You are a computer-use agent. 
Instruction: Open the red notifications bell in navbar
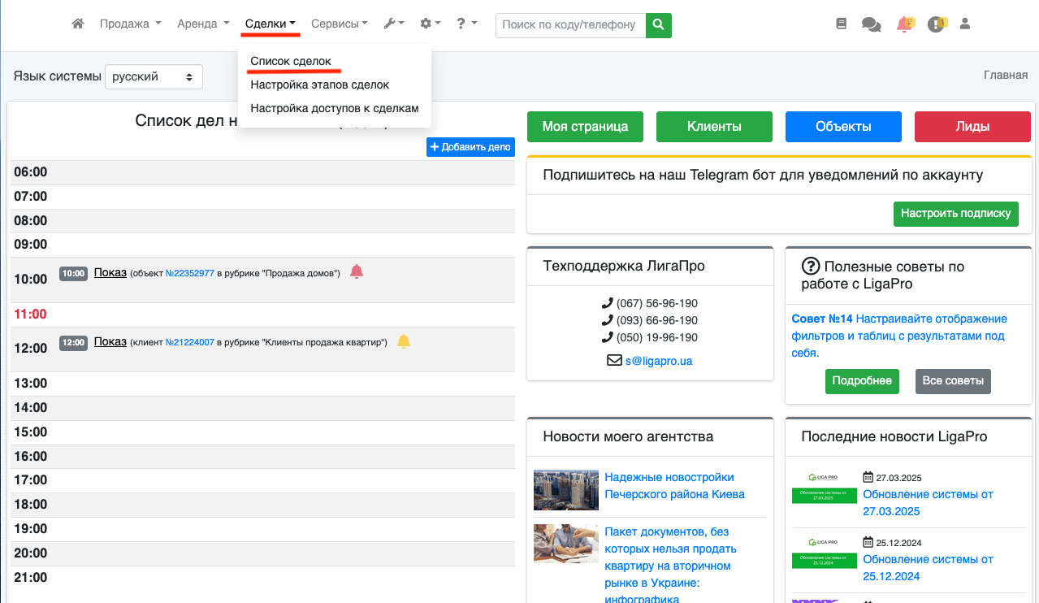click(904, 24)
